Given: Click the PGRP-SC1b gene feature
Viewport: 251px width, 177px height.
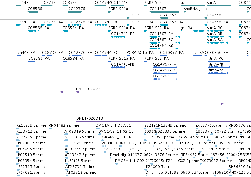Looking at the screenshot, I should coord(128,18).
